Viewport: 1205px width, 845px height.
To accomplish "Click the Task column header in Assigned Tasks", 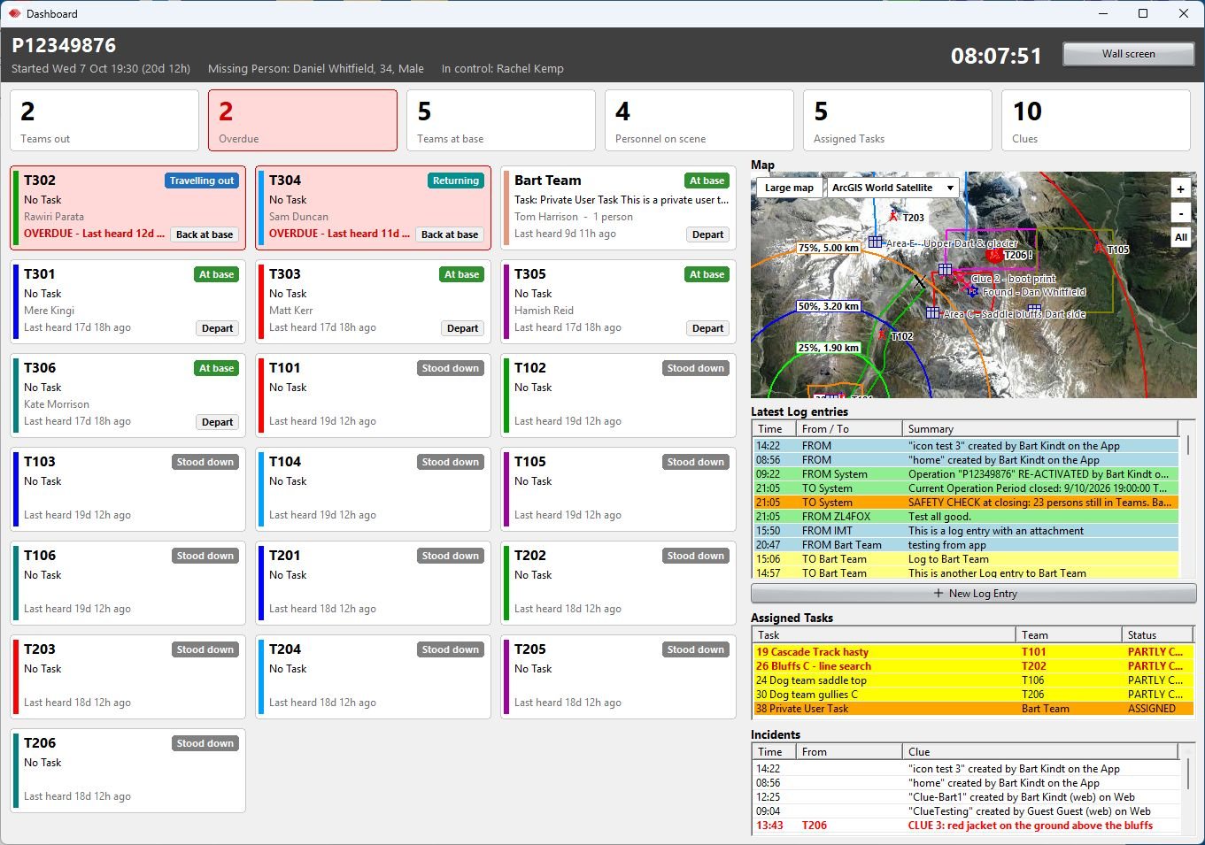I will (884, 635).
